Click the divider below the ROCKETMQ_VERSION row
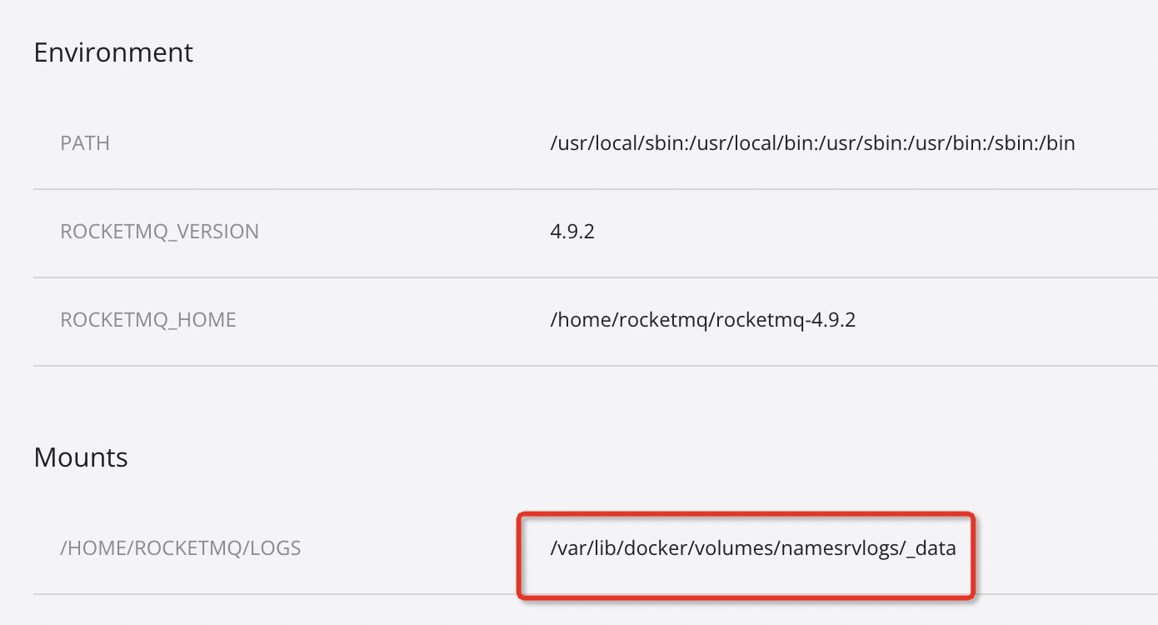Image resolution: width=1158 pixels, height=625 pixels. pyautogui.click(x=596, y=277)
